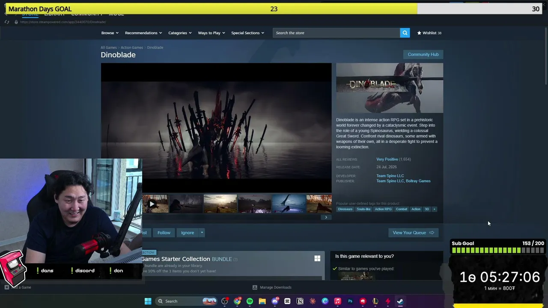Play the first trailer thumbnail
The height and width of the screenshot is (308, 548).
click(x=155, y=204)
